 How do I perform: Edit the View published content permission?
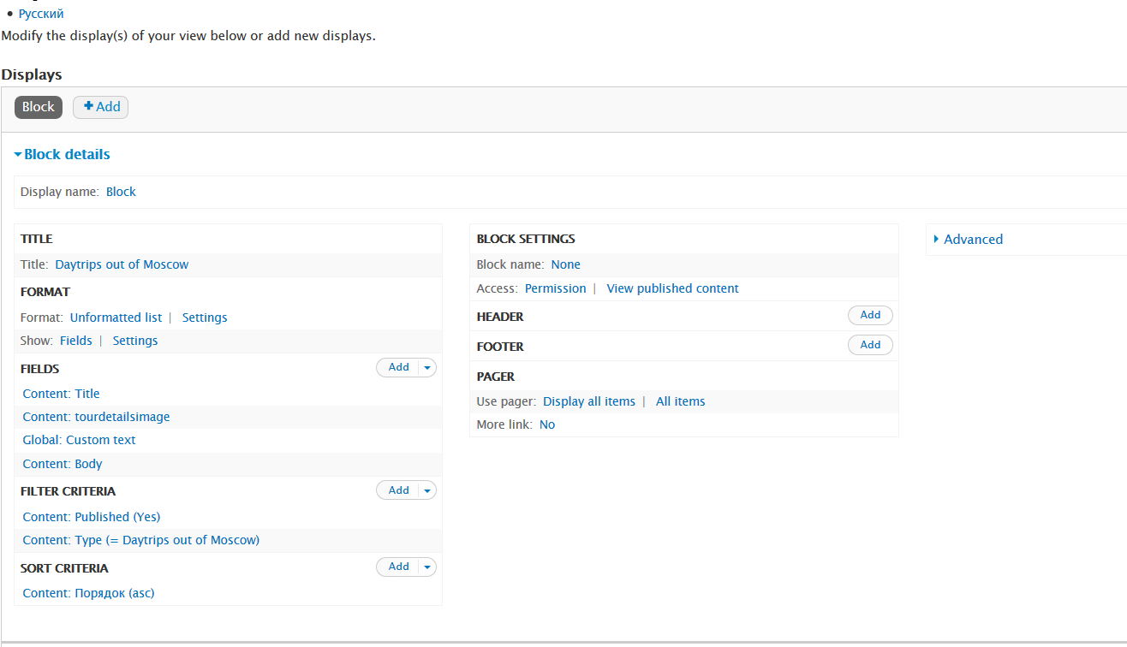pos(672,288)
